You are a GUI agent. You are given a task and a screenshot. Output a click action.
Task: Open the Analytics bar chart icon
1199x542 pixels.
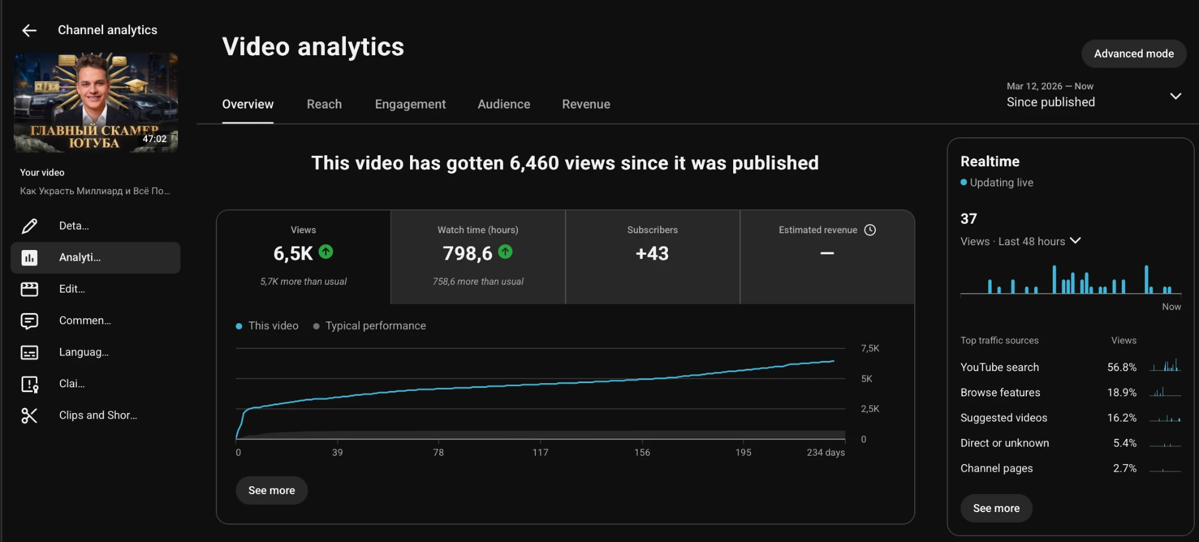coord(29,258)
